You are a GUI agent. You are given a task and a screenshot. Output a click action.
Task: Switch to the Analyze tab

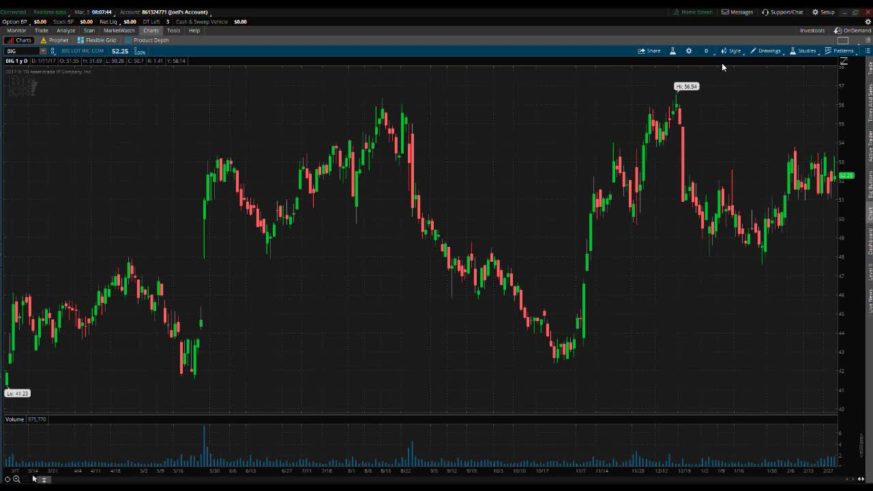point(66,31)
